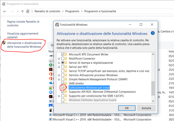
Task: Open the recent locations dropdown arrow
Action: 17,11
